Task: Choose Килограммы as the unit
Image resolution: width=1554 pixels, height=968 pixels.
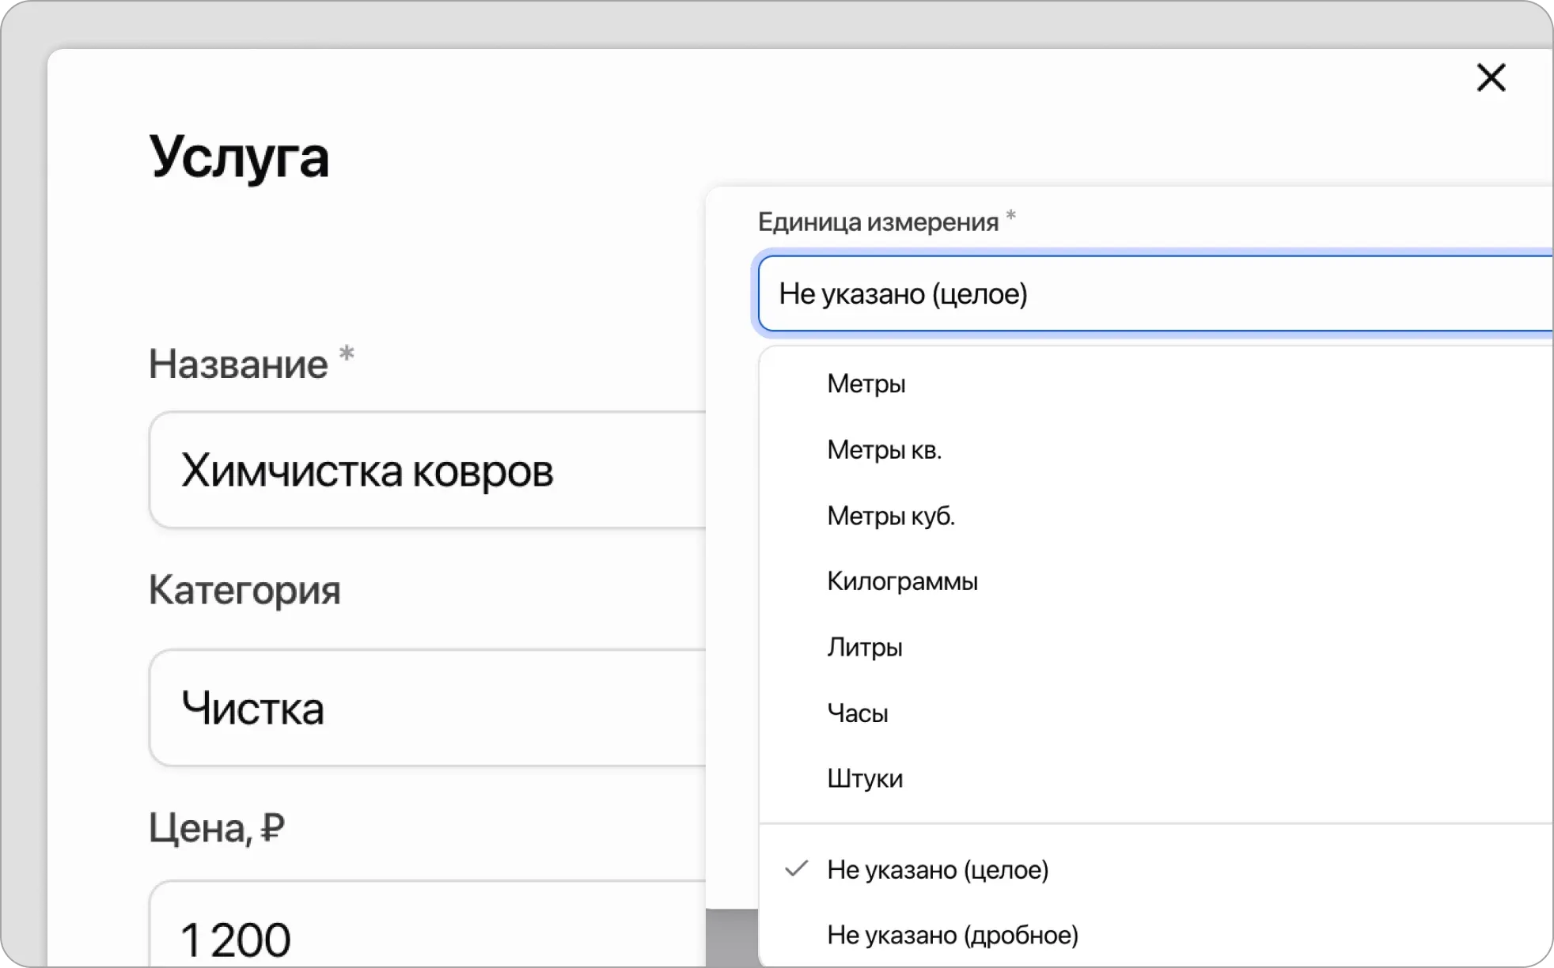Action: coord(902,581)
